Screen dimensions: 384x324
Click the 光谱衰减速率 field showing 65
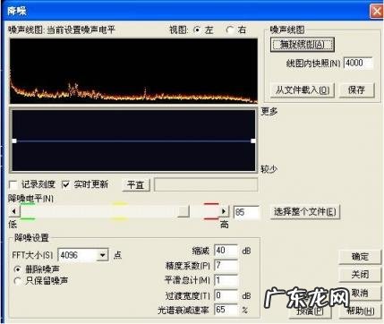pos(226,310)
